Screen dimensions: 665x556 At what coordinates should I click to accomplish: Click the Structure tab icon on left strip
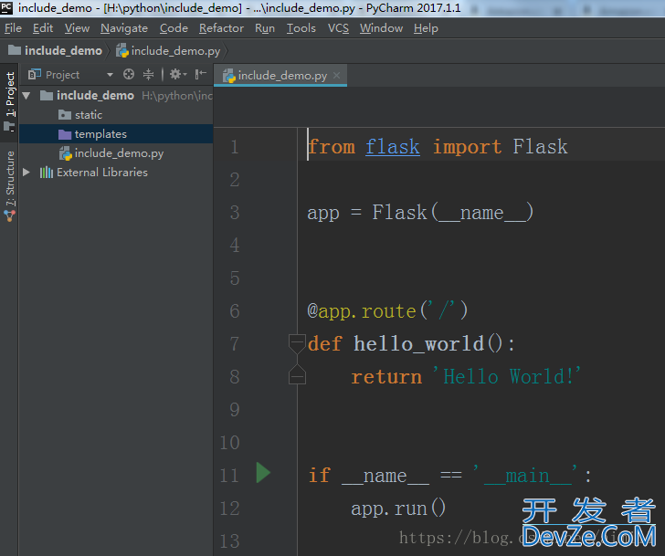(x=9, y=216)
